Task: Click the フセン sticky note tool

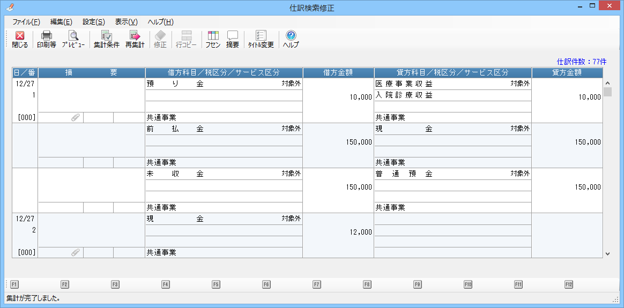Action: [x=213, y=39]
